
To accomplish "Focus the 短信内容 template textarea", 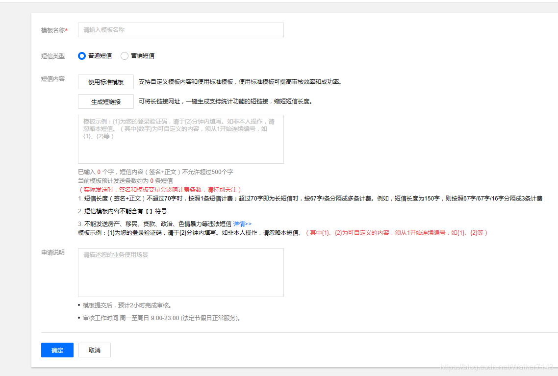I will [x=181, y=139].
